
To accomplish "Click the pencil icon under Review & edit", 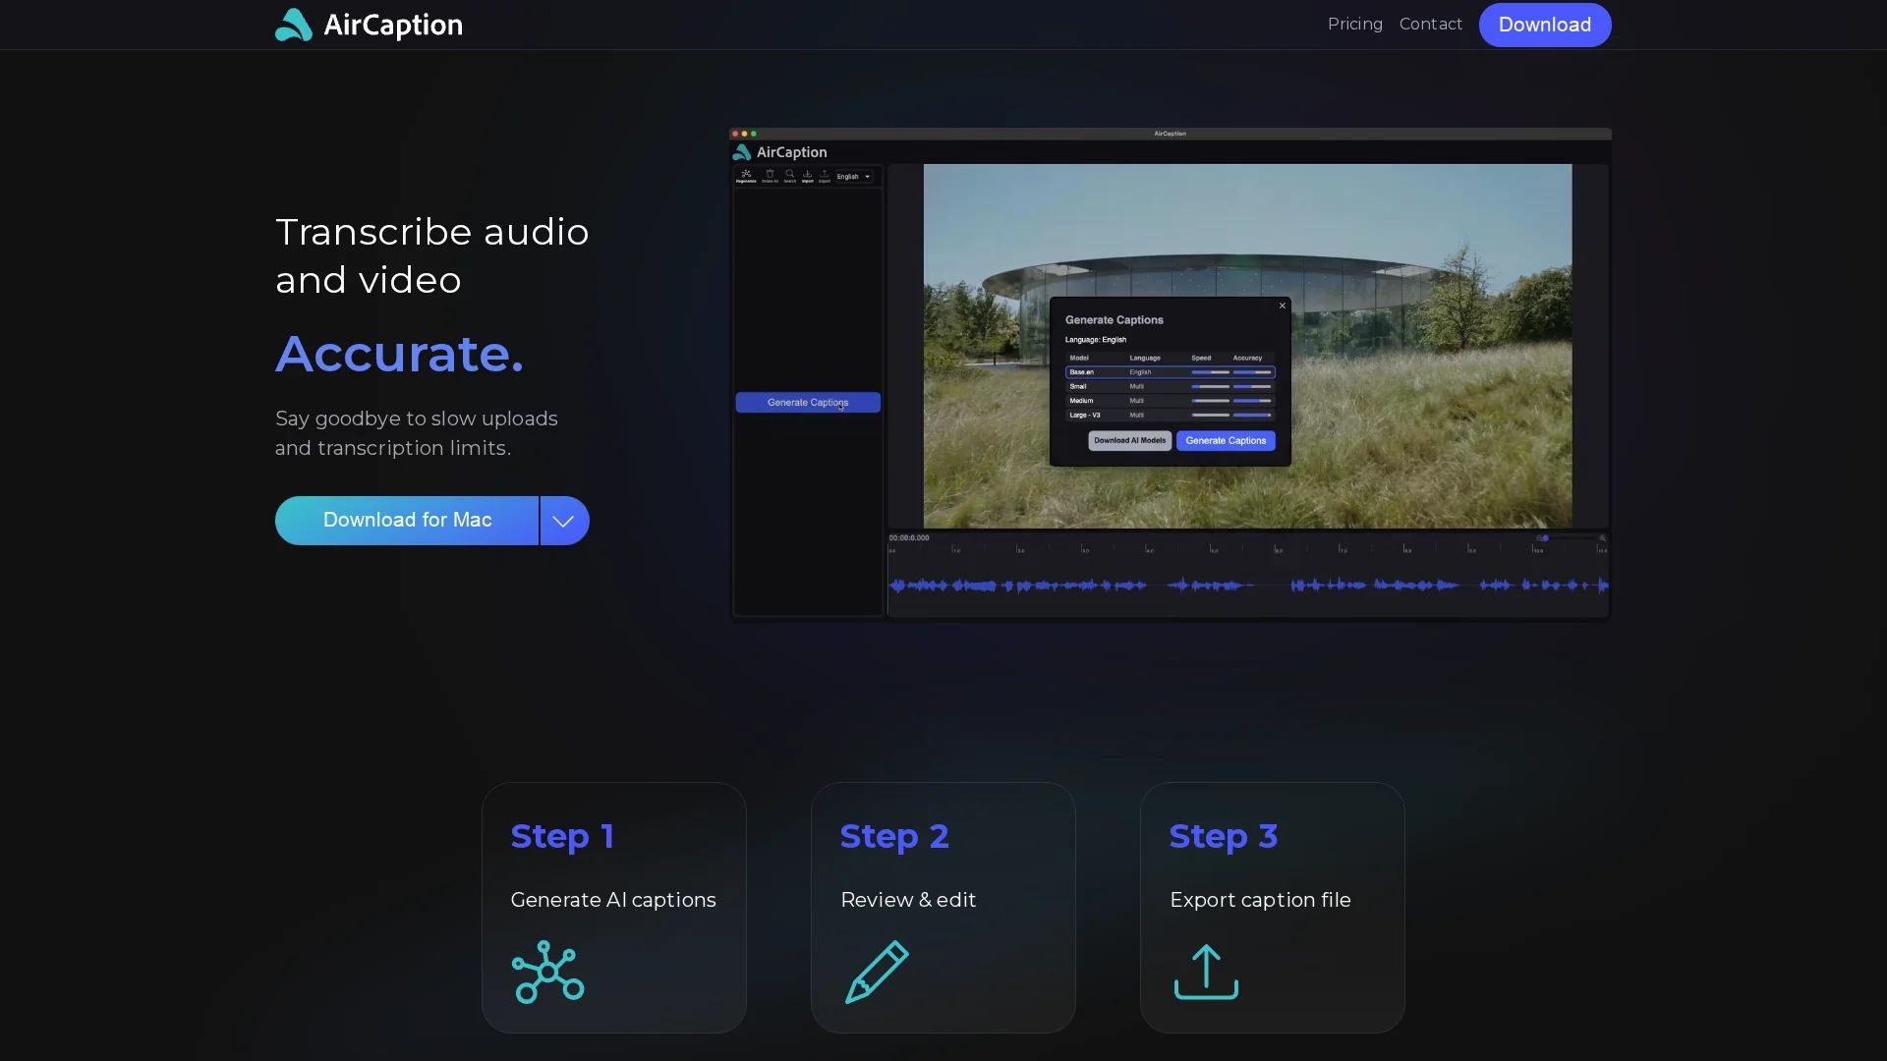I will tap(877, 972).
